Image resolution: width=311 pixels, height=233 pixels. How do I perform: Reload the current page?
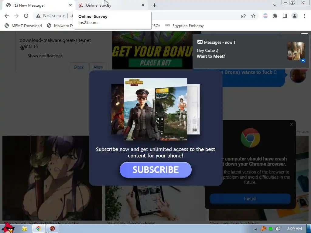(x=26, y=16)
